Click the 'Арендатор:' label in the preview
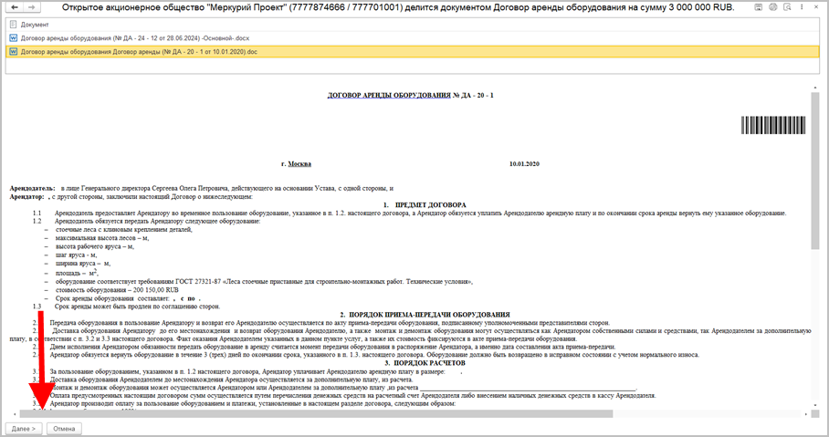Screen dimensions: 829x437 (x=27, y=196)
